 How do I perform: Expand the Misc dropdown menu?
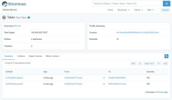point(151,10)
